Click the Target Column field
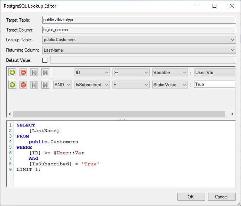The image size is (241, 206). coord(139,30)
